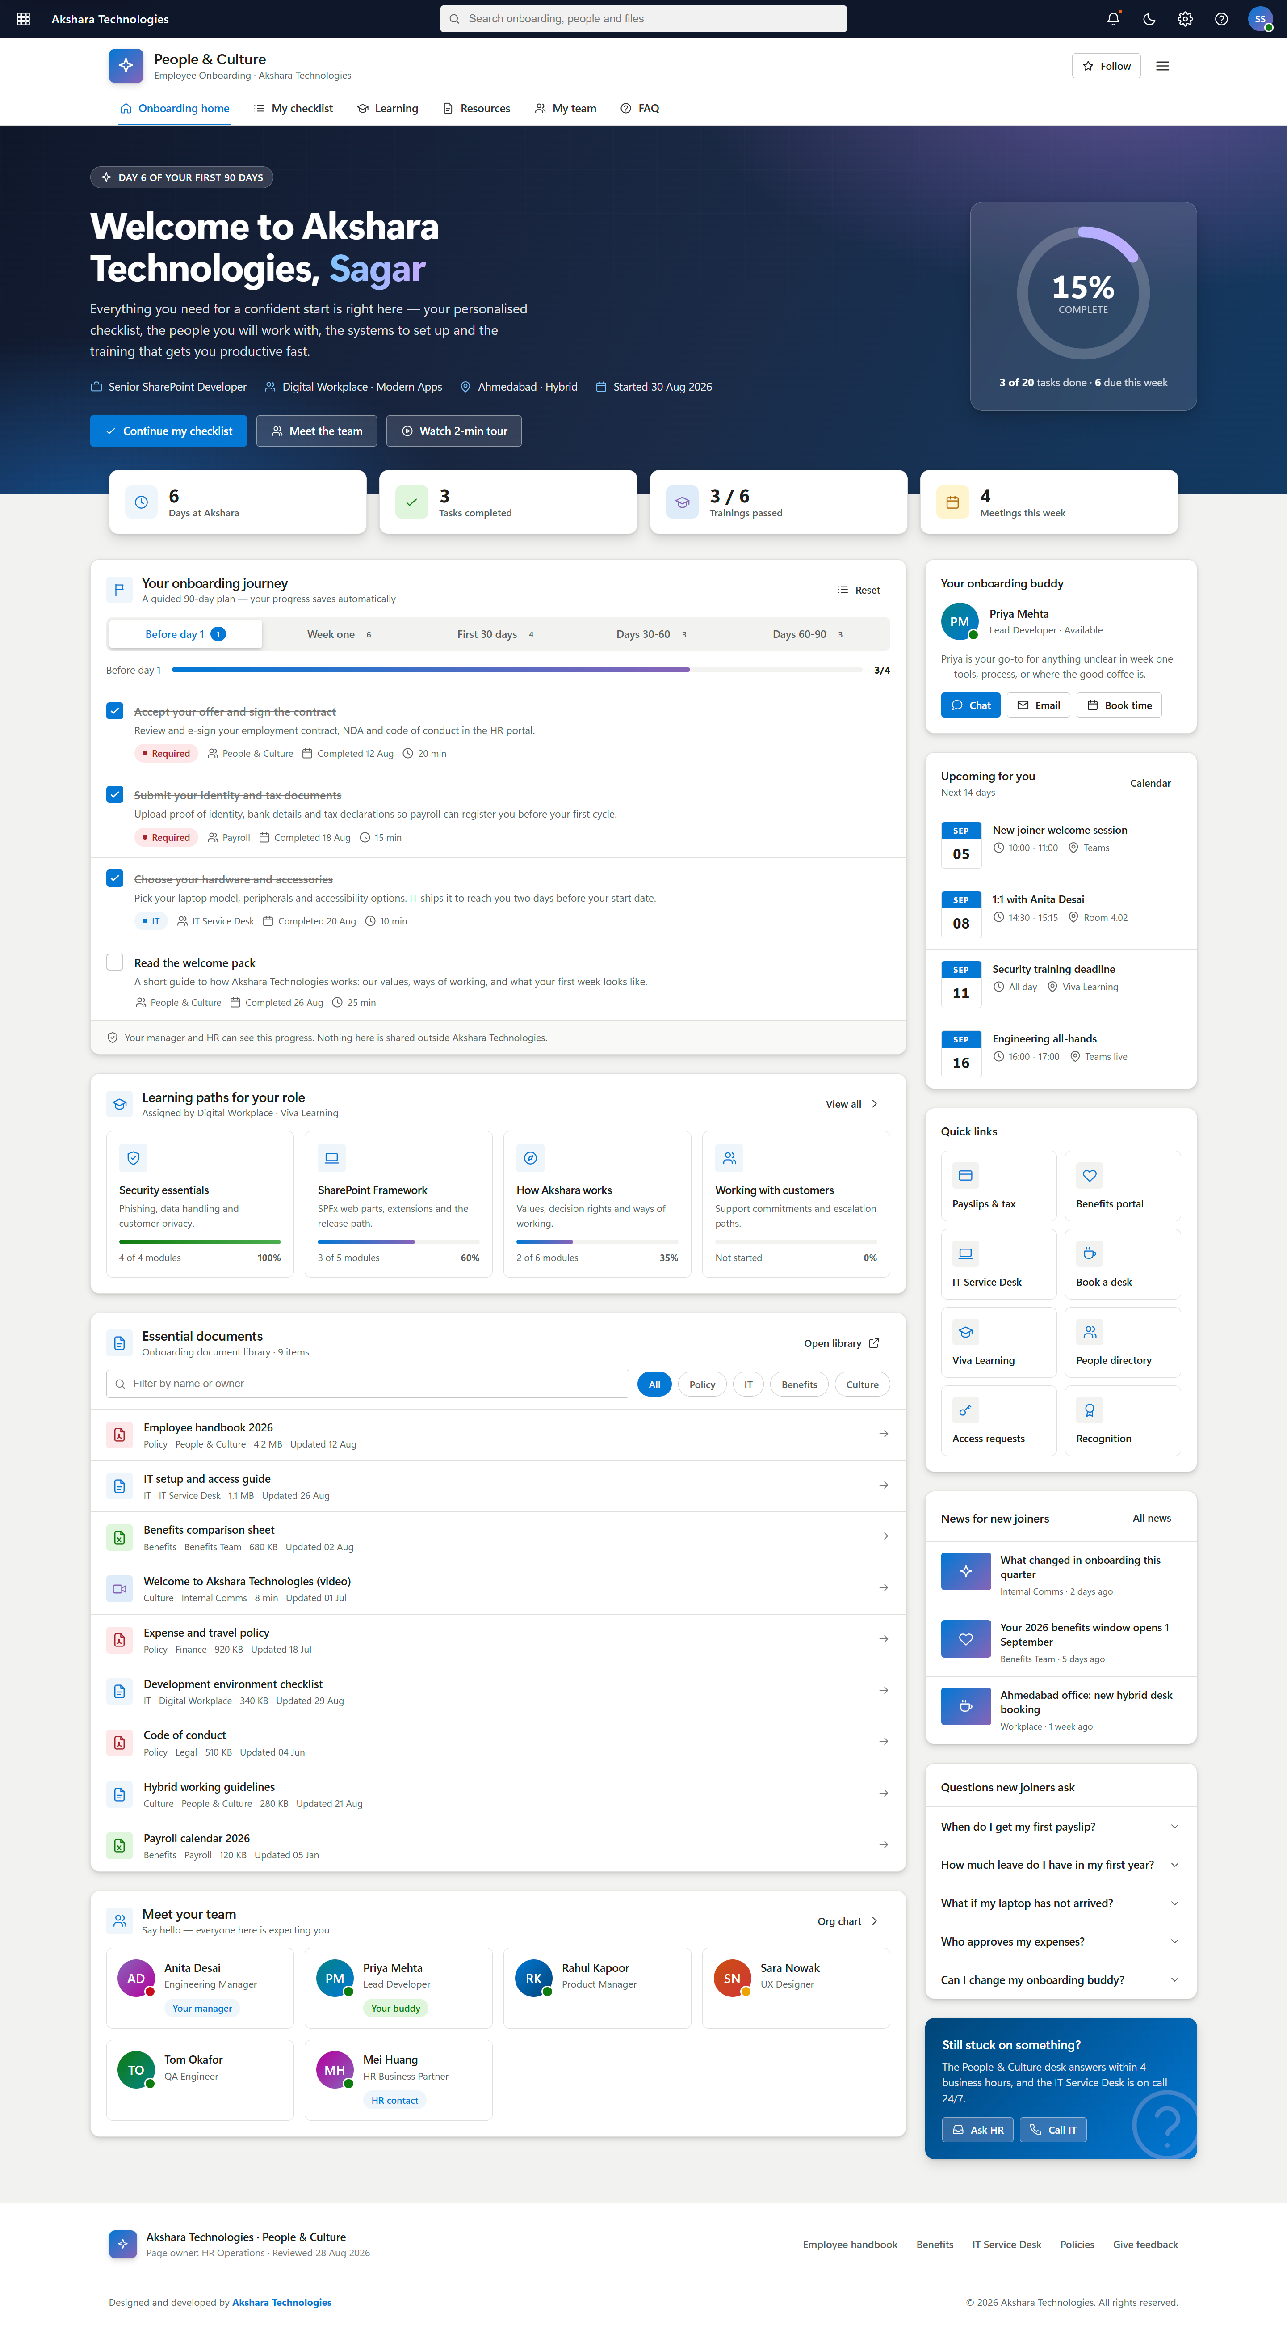Open the app launcher grid icon
The image size is (1287, 2334).
tap(24, 19)
